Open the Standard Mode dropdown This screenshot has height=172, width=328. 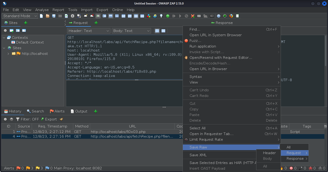click(20, 16)
